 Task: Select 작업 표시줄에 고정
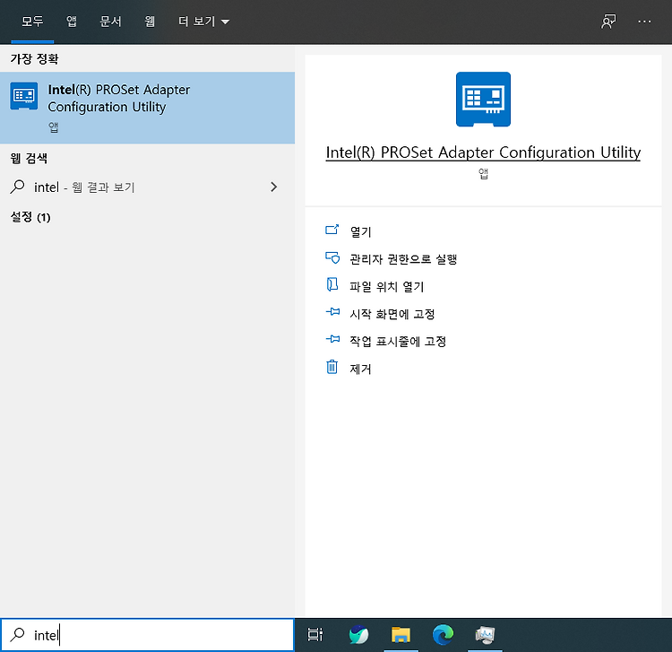click(x=398, y=342)
